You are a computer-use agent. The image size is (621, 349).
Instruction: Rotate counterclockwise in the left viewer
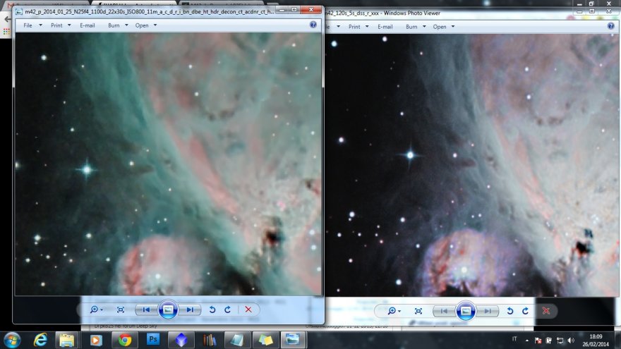tap(212, 310)
